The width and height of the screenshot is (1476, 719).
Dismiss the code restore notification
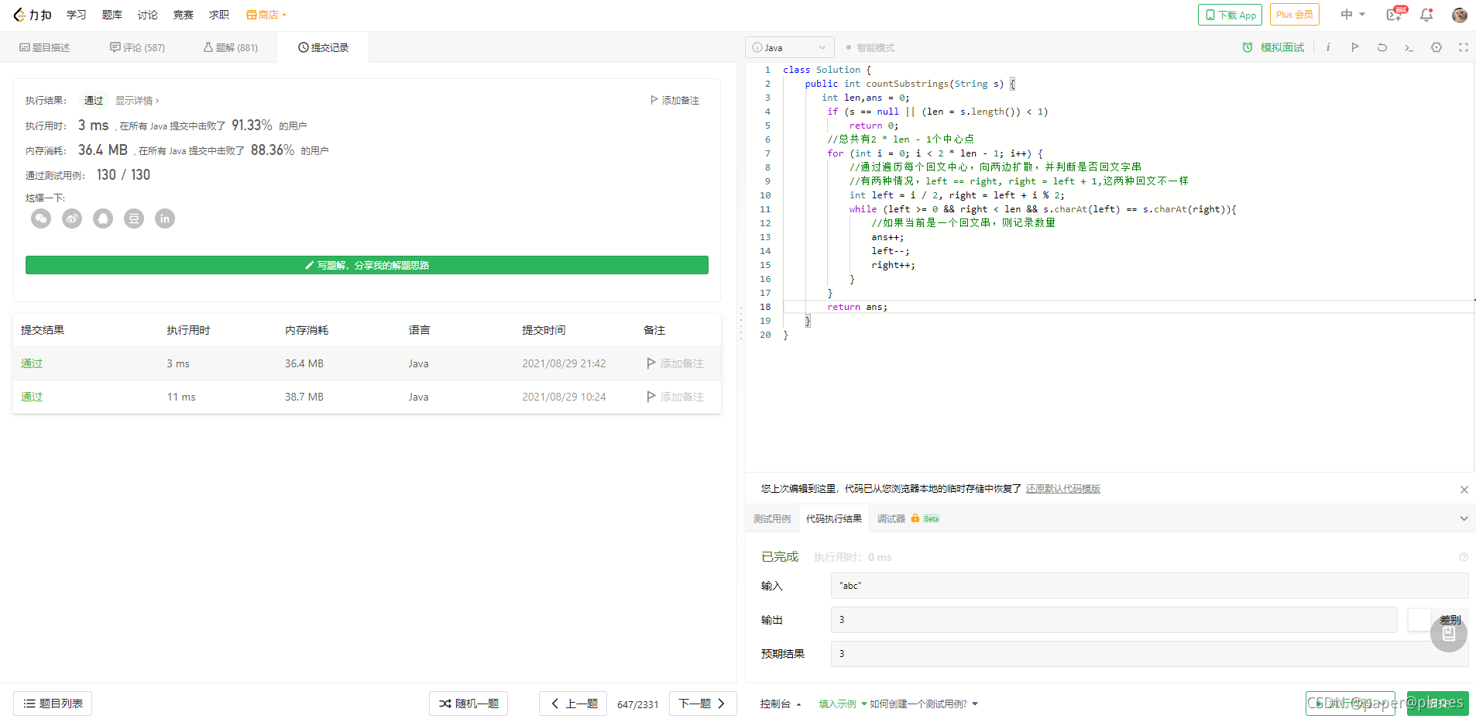point(1464,489)
